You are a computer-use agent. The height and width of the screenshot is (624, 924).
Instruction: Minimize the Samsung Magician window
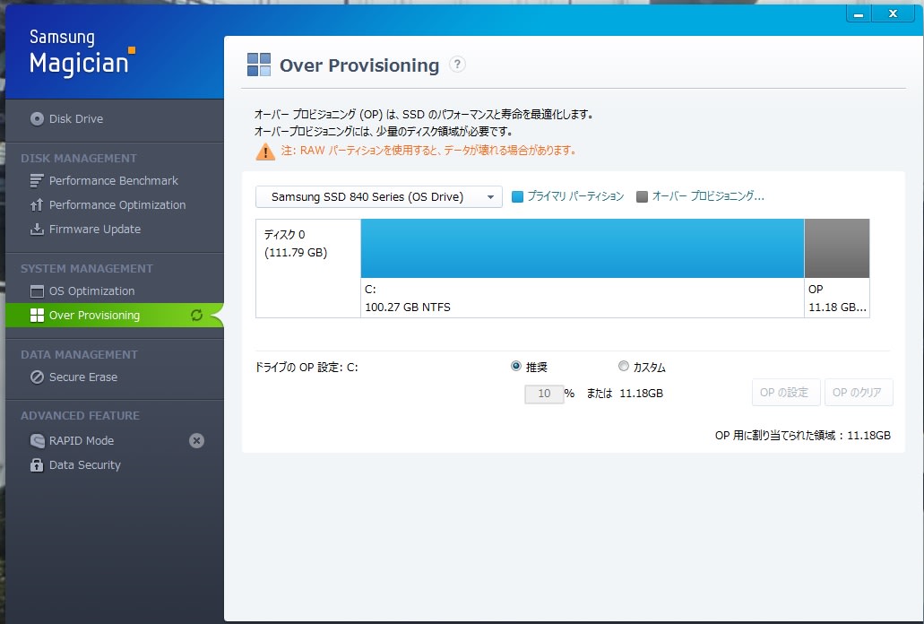click(x=859, y=13)
